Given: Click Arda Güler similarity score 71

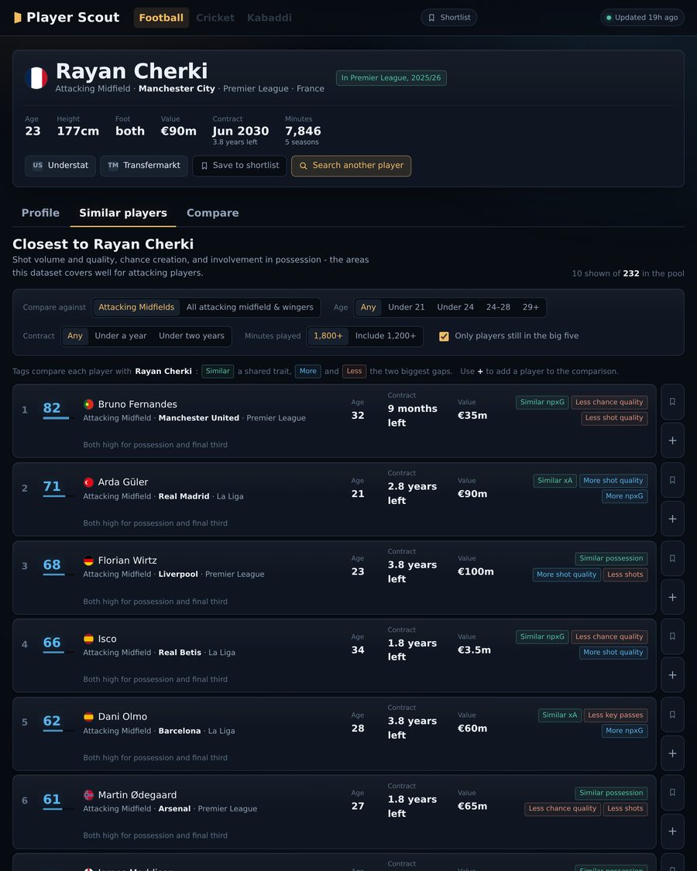Looking at the screenshot, I should click(x=52, y=487).
